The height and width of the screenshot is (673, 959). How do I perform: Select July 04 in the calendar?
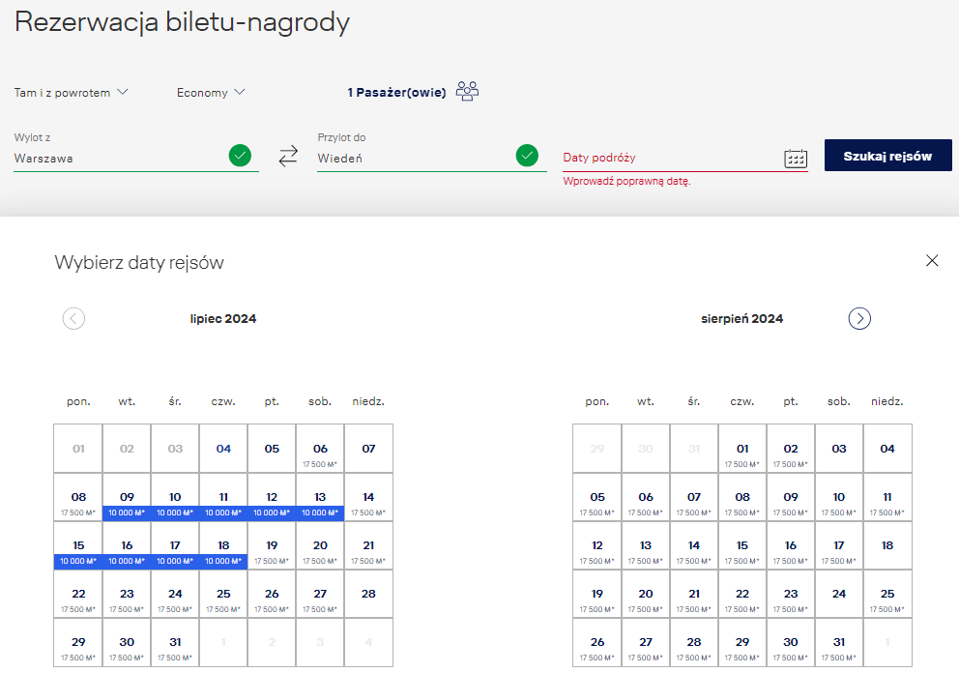pos(223,449)
